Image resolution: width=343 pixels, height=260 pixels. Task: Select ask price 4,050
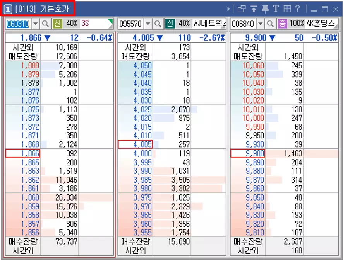tap(142, 66)
